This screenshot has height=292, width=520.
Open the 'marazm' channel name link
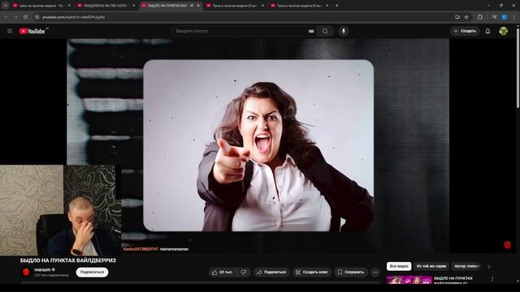pos(42,270)
